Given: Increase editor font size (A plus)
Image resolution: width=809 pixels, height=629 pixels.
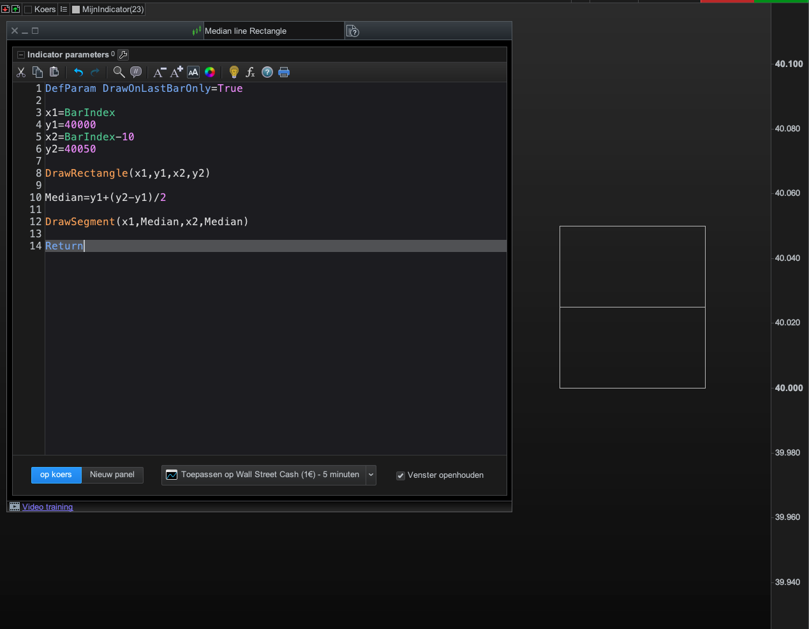Looking at the screenshot, I should click(x=177, y=72).
